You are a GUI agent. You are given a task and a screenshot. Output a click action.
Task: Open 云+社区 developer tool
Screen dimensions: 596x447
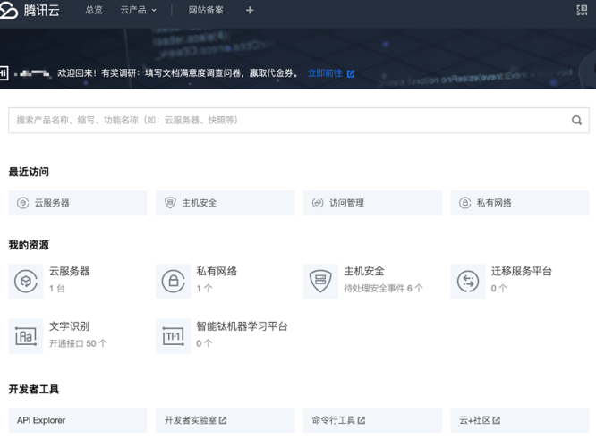point(520,420)
